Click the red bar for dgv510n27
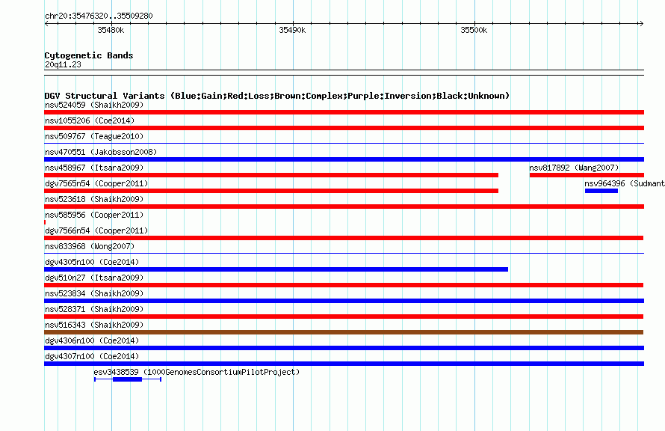Image resolution: width=665 pixels, height=431 pixels. pos(344,285)
